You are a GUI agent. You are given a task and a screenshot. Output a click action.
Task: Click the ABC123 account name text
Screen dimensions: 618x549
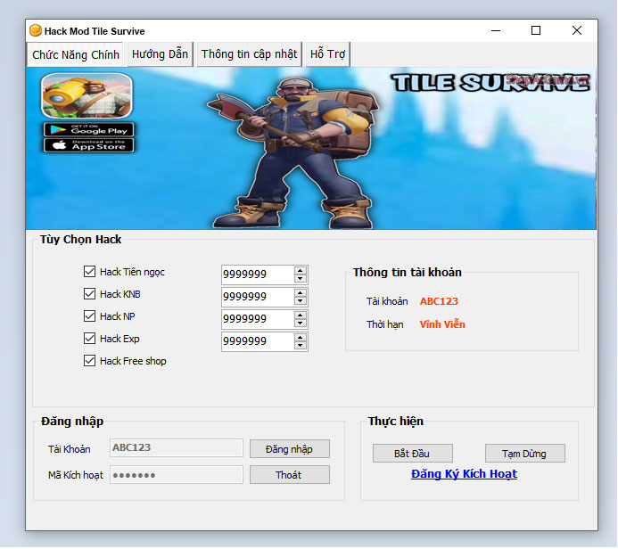click(439, 301)
